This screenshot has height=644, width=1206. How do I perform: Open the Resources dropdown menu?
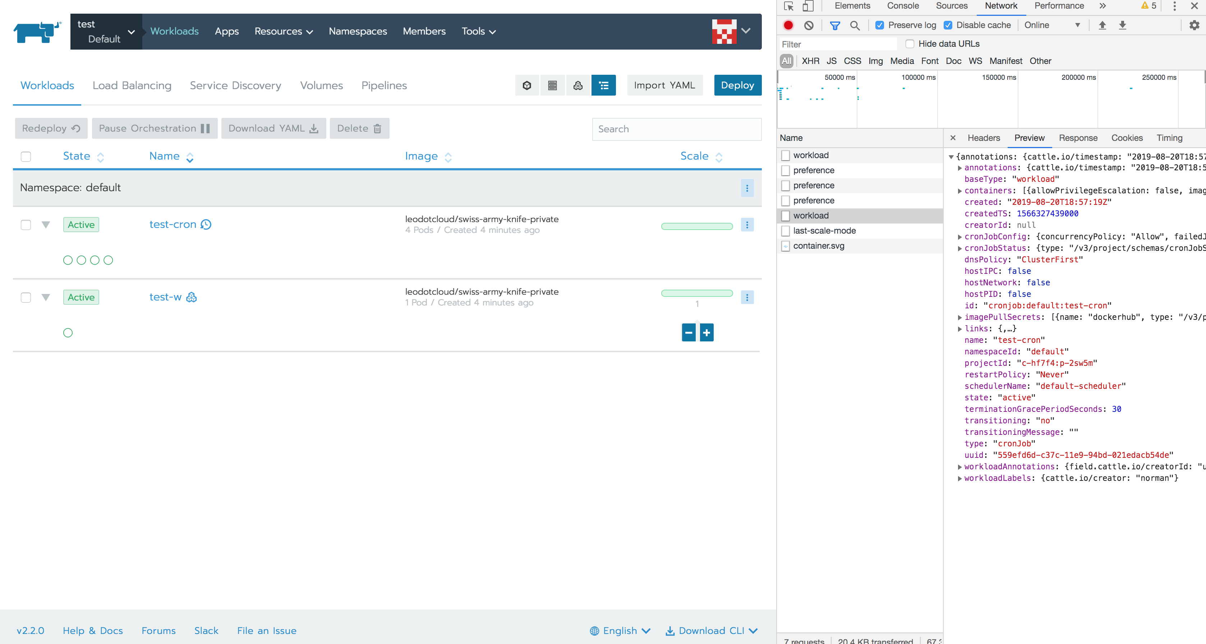coord(283,31)
